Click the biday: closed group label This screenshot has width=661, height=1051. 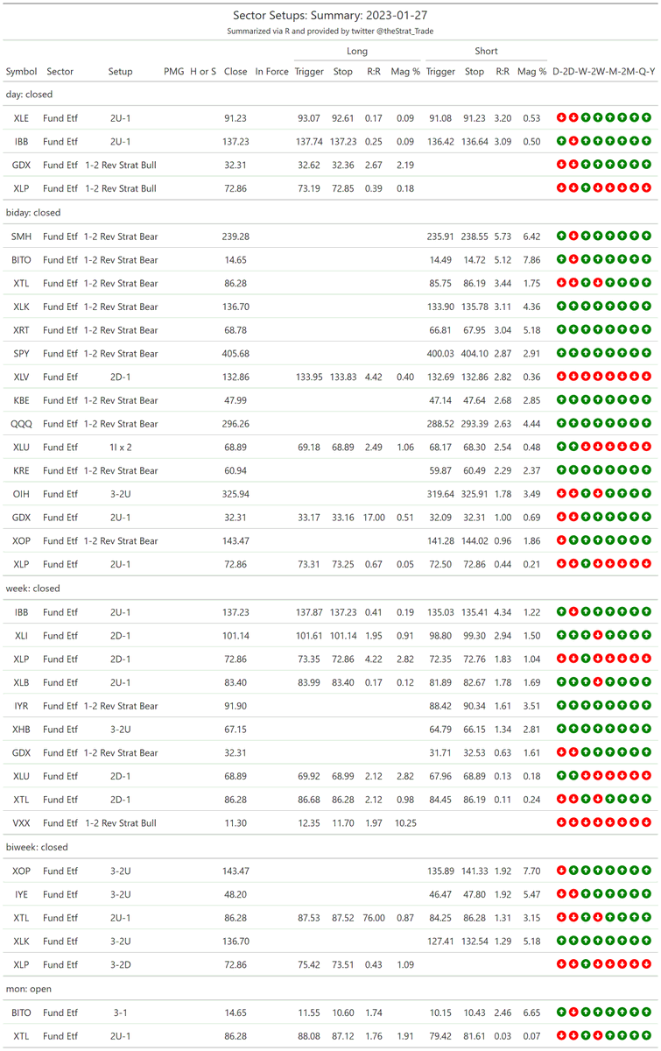point(33,212)
